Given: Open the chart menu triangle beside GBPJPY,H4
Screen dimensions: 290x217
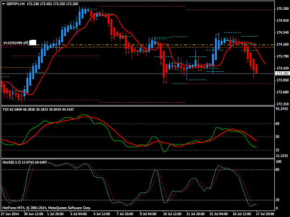Looking at the screenshot, I should [3, 4].
